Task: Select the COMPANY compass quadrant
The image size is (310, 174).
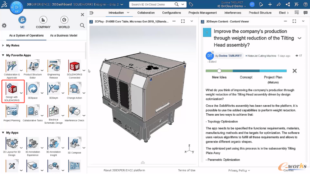Action: point(43,22)
